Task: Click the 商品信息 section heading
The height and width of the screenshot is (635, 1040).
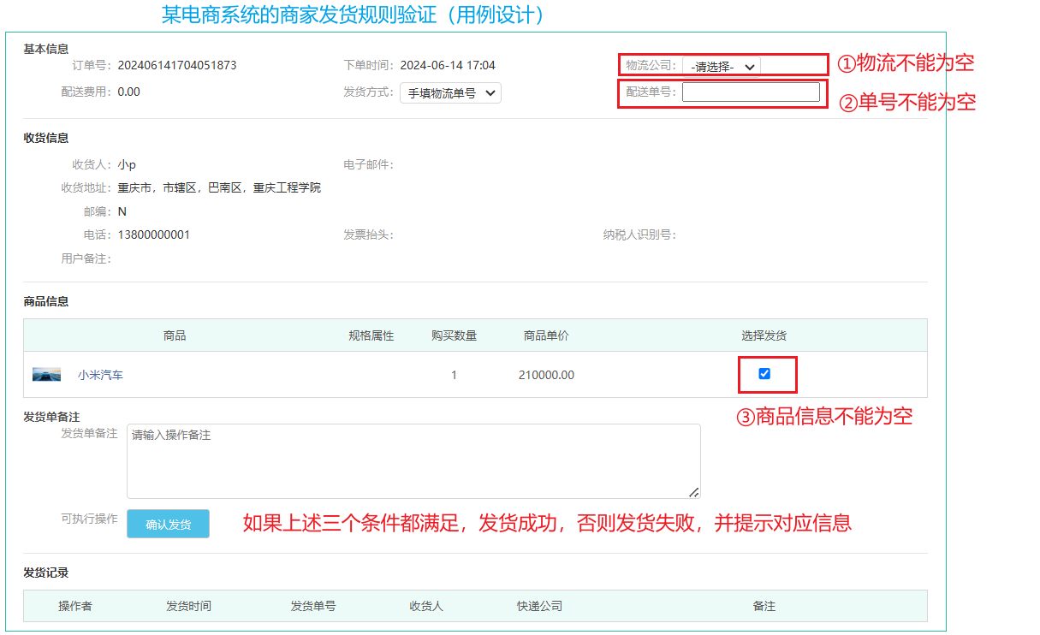Action: point(46,301)
